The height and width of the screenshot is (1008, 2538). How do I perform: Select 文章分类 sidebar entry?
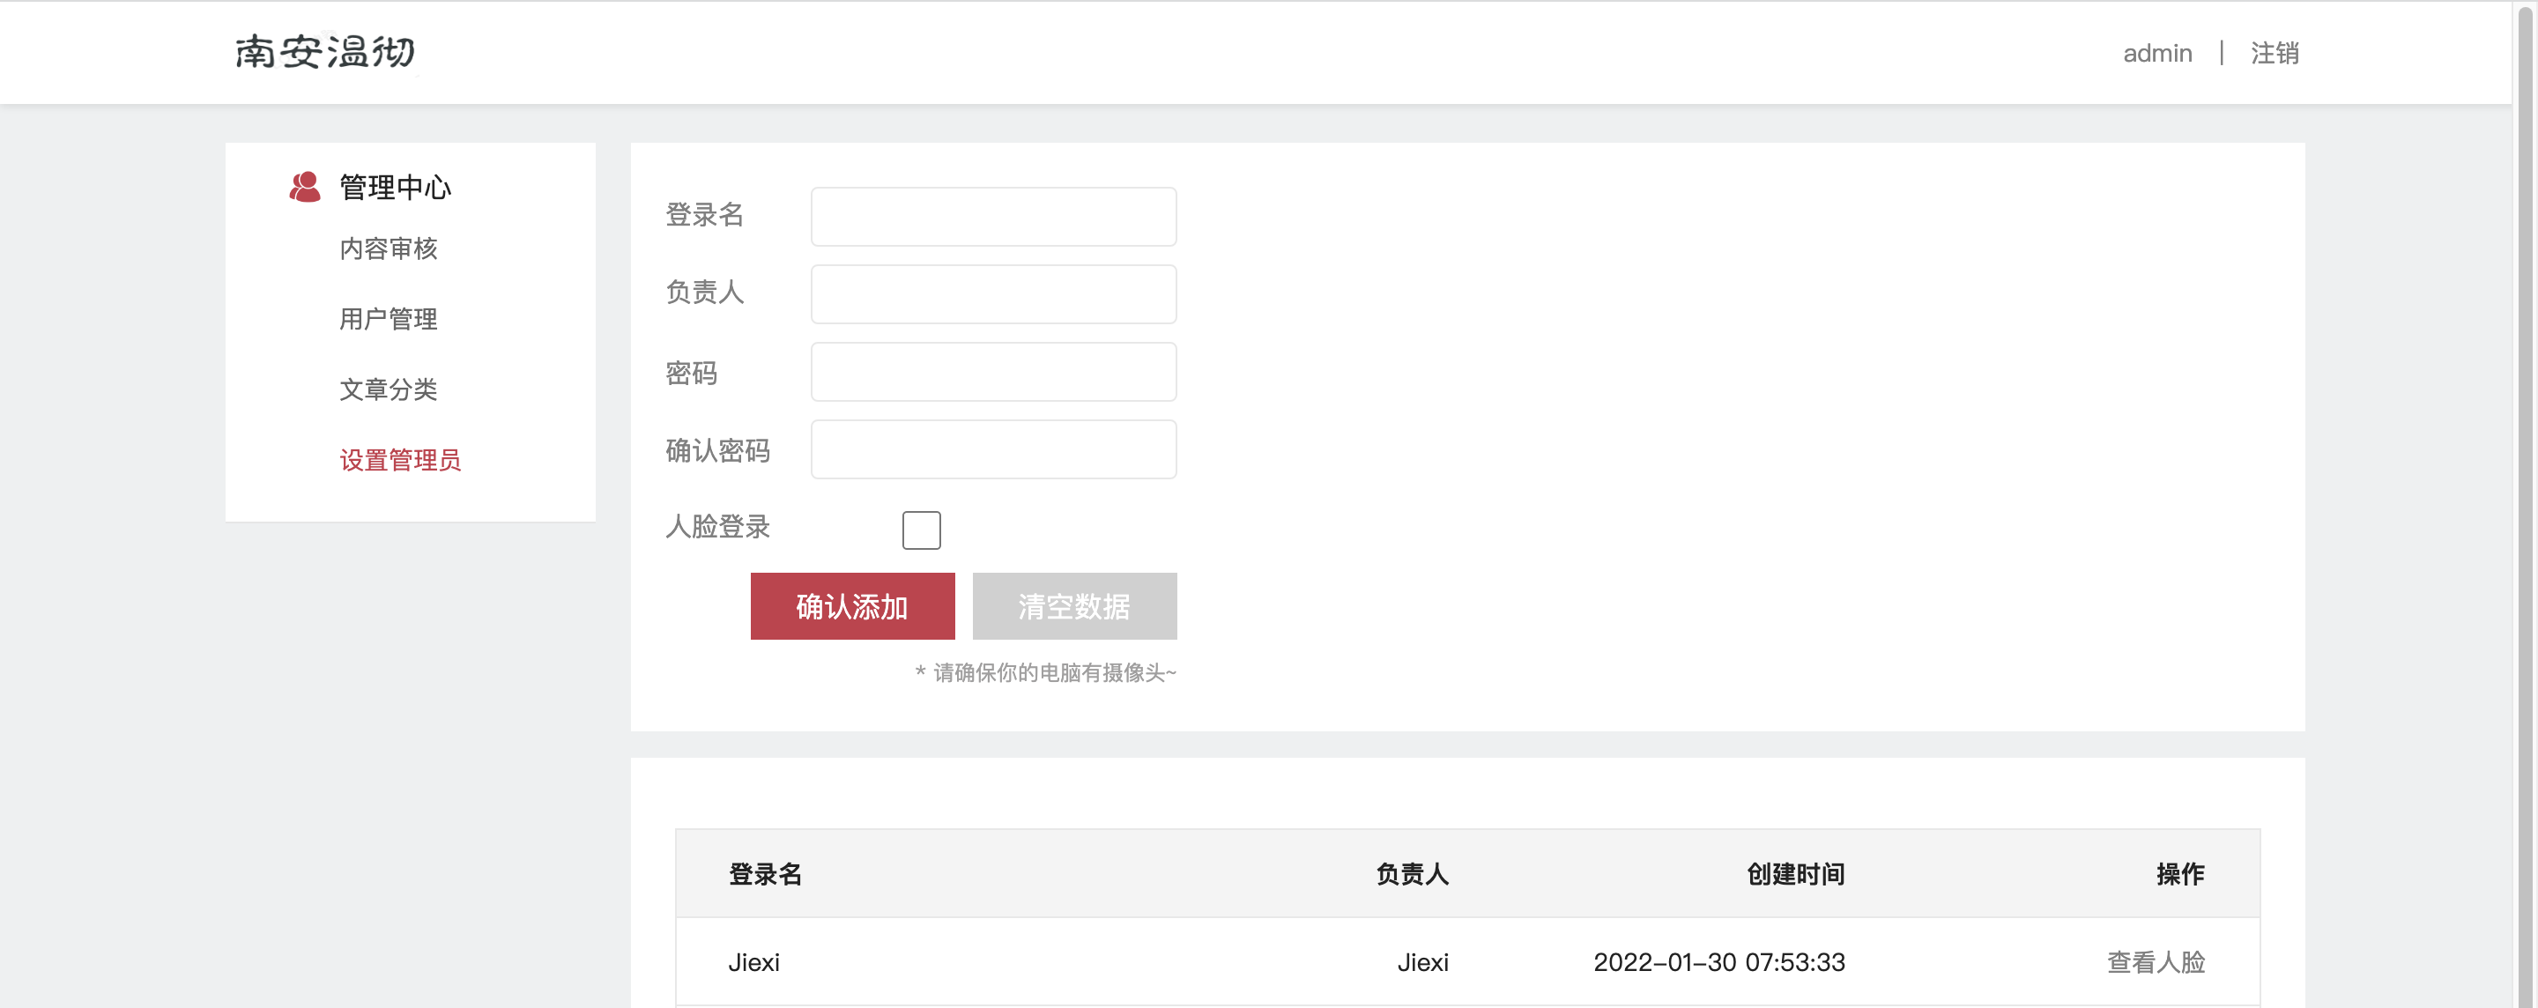[x=388, y=389]
